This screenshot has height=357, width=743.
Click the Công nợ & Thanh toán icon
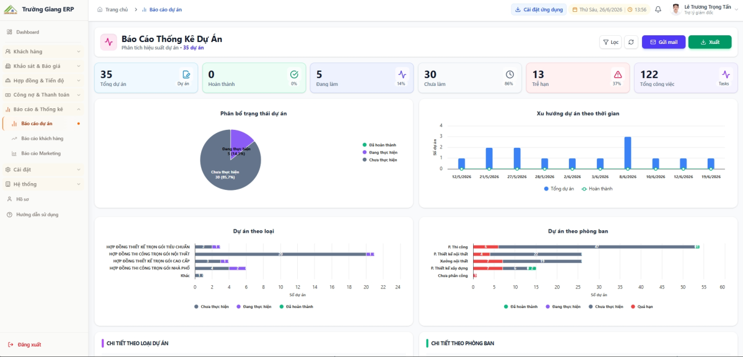coord(8,95)
